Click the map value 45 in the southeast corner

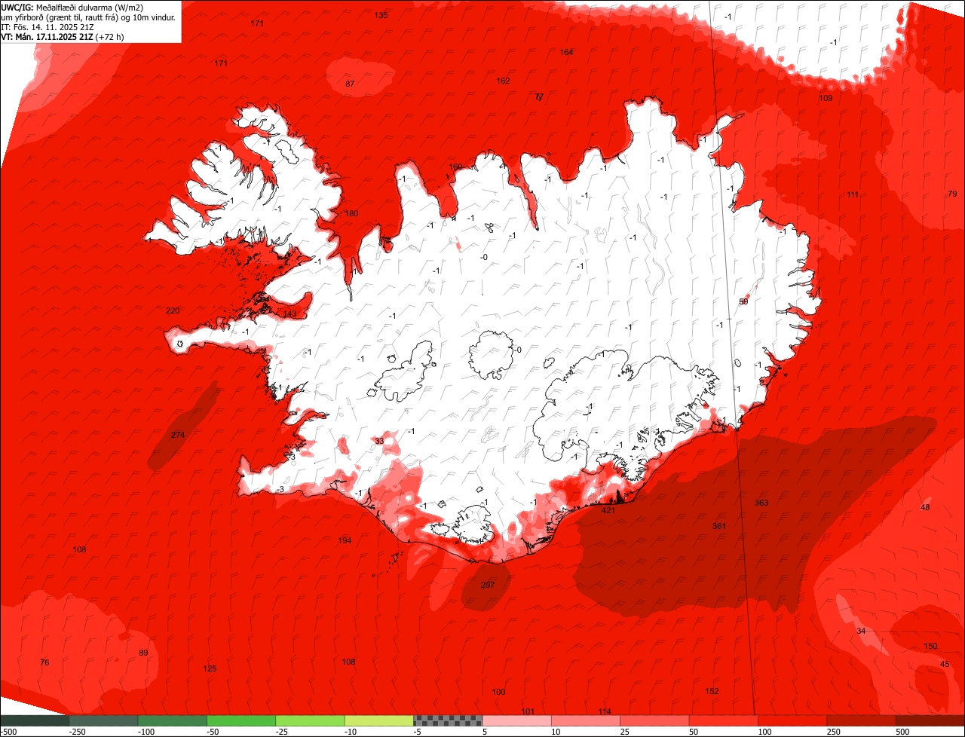tap(945, 664)
